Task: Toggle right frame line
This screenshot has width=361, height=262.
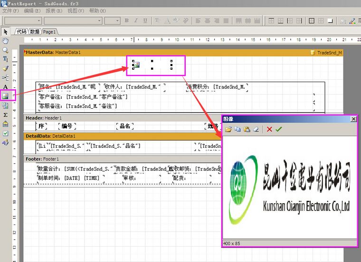Action: click(x=299, y=21)
